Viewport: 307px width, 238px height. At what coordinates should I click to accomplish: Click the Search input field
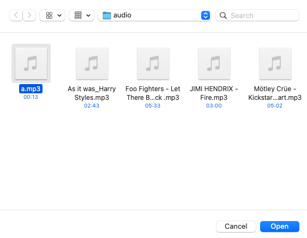[257, 15]
